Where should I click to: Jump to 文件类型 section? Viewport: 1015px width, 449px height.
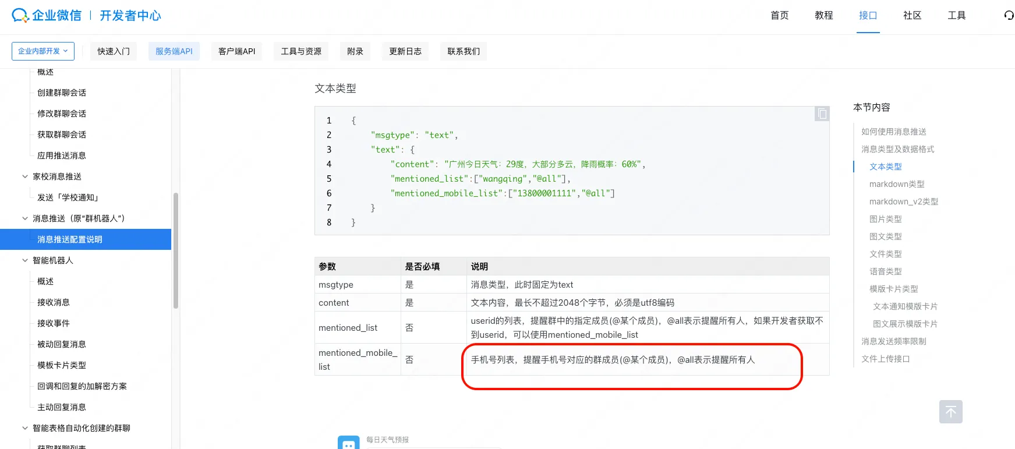click(886, 254)
